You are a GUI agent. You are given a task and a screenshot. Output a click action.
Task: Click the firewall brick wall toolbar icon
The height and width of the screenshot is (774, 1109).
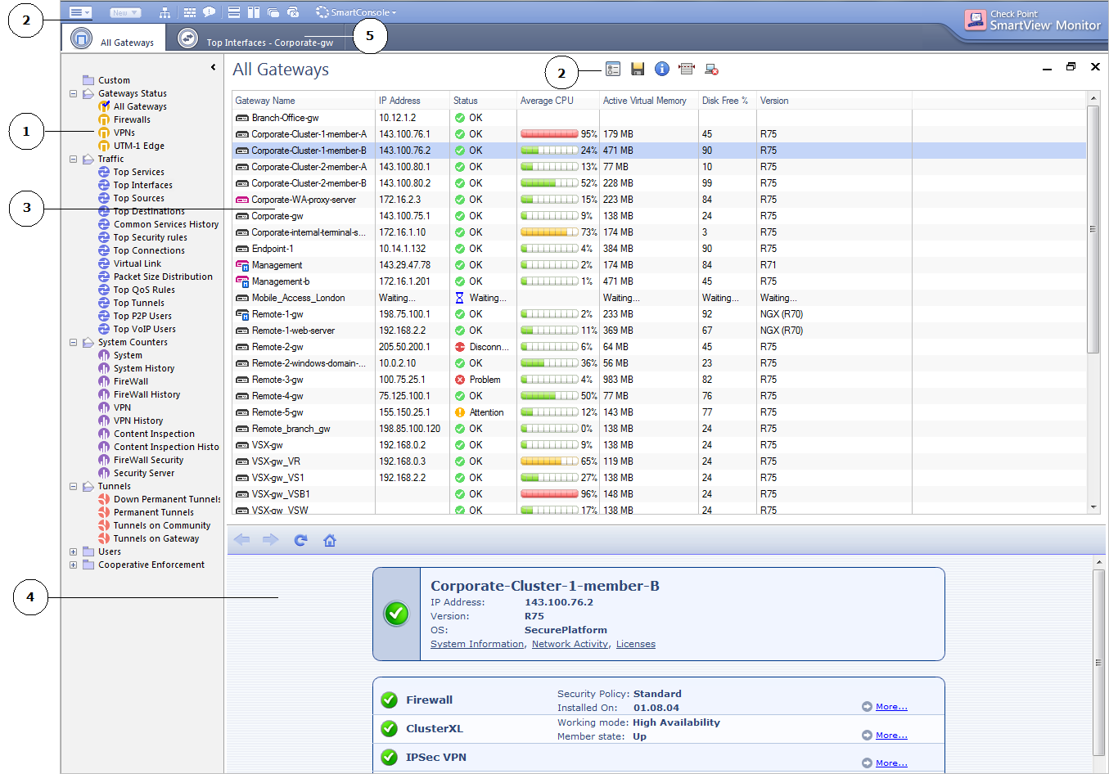coord(190,12)
